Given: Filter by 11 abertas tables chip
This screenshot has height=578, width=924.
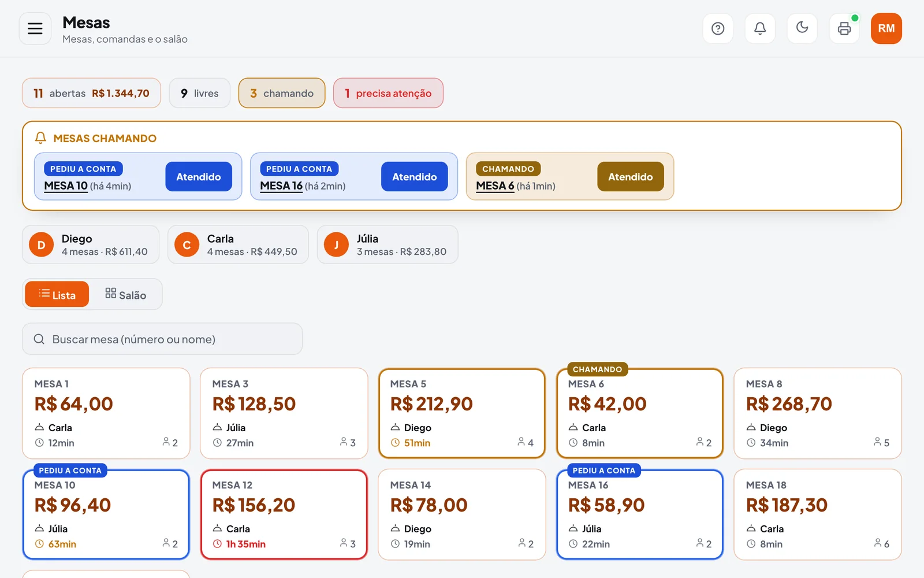Looking at the screenshot, I should coord(91,93).
